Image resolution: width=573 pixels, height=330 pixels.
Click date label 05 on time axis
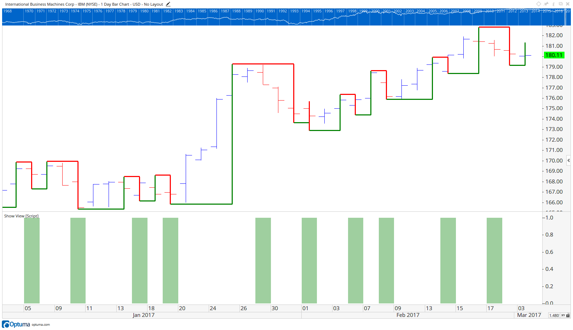point(28,308)
